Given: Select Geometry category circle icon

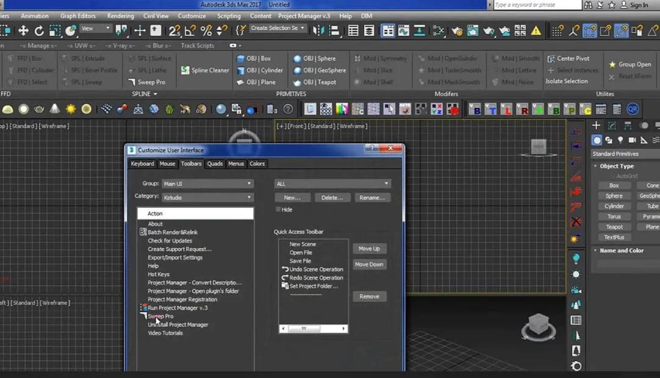Looking at the screenshot, I should tap(597, 140).
